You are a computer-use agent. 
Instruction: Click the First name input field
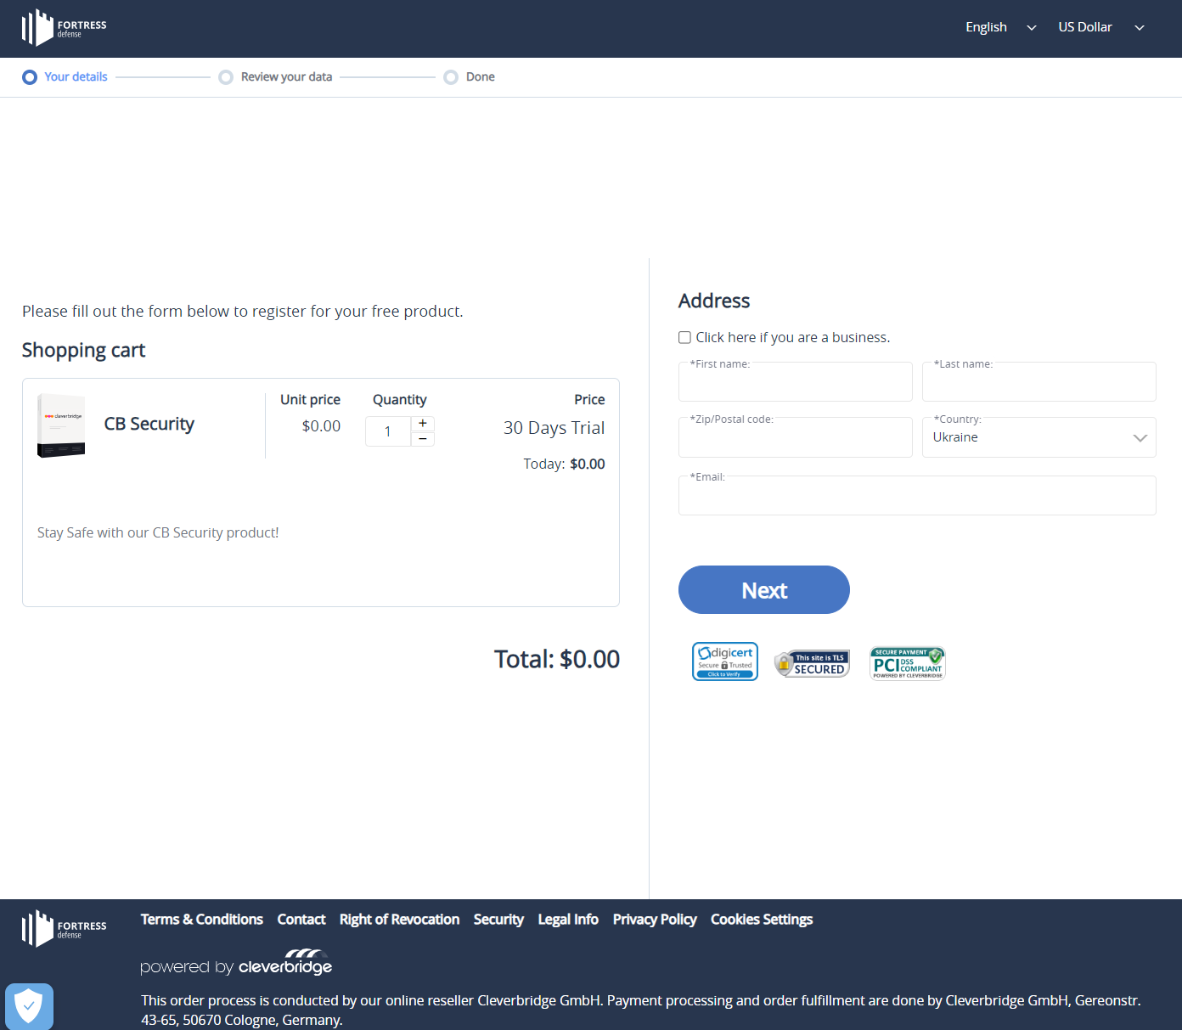[x=796, y=382]
